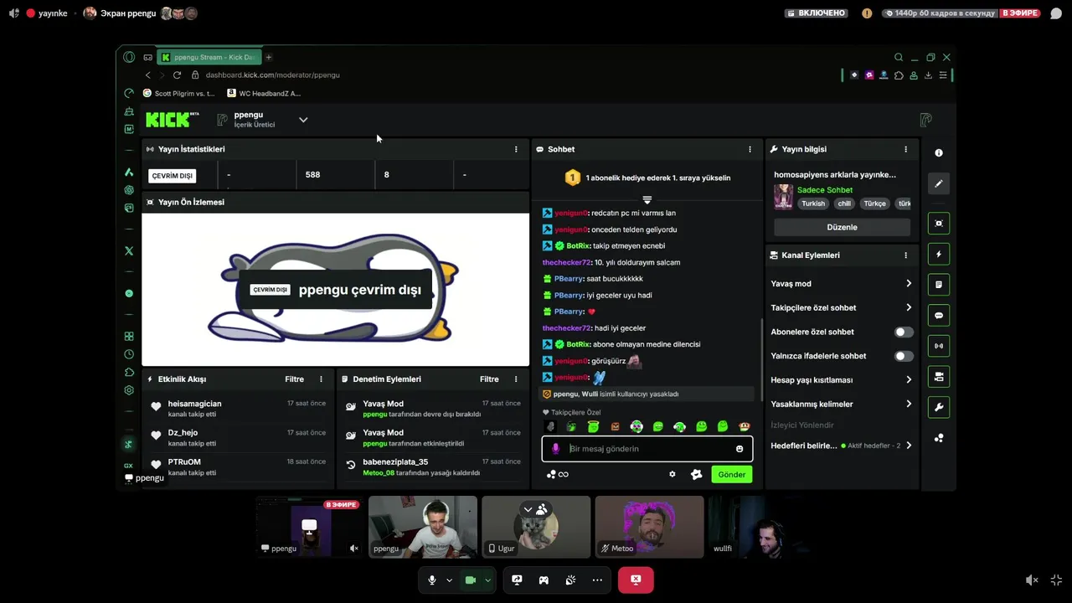Open a new browser tab
1072x603 pixels.
269,58
